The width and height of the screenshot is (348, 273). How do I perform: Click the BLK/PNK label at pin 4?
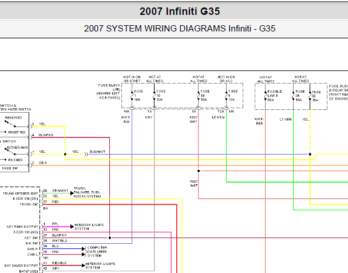[x=46, y=135]
